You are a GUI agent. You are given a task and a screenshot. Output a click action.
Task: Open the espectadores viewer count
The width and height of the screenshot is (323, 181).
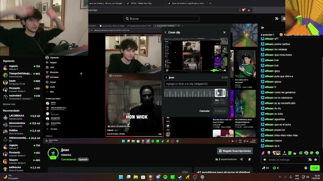pos(226,159)
